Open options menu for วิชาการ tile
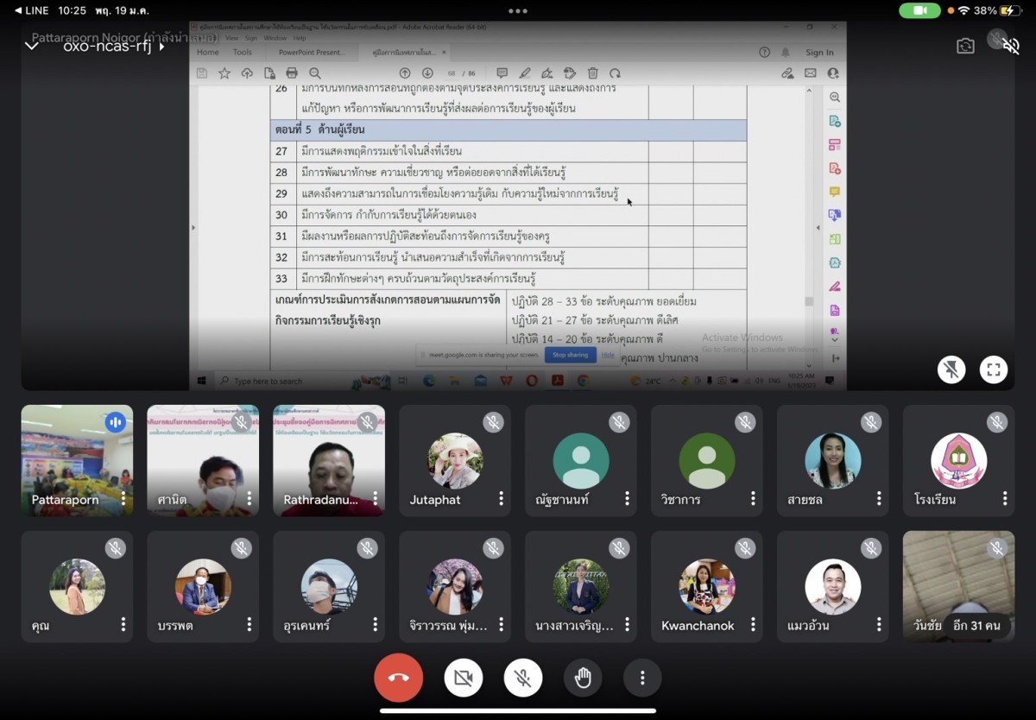Viewport: 1036px width, 720px height. pyautogui.click(x=754, y=499)
